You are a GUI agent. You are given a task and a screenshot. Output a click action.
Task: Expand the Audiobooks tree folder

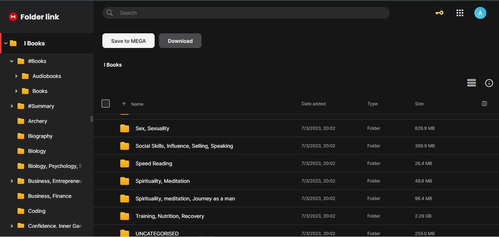coord(16,76)
